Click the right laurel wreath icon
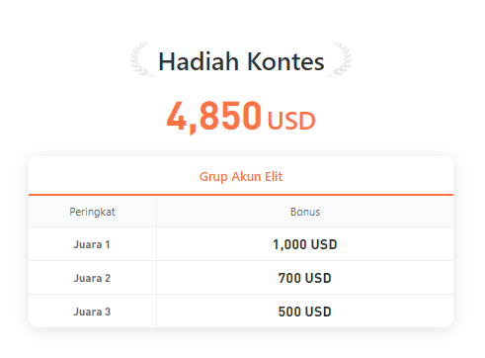This screenshot has width=485, height=358. coord(341,59)
